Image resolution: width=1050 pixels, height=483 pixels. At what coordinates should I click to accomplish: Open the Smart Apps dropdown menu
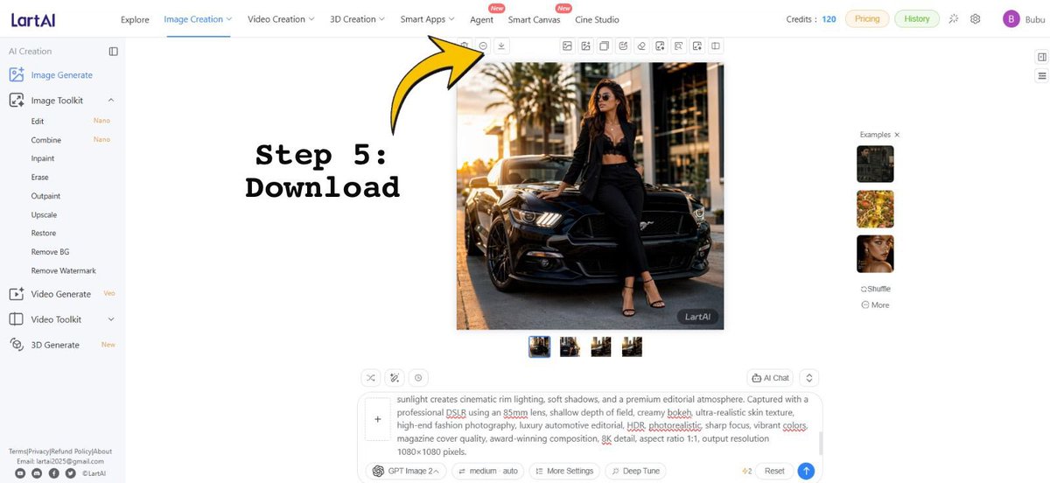[x=428, y=18]
